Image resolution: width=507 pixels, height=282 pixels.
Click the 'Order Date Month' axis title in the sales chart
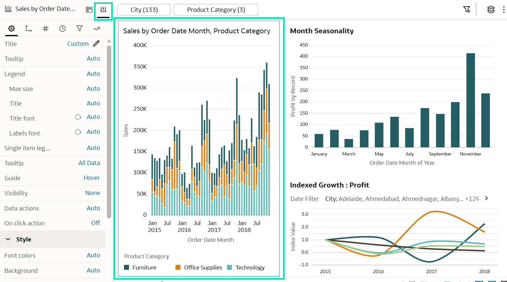pyautogui.click(x=211, y=240)
